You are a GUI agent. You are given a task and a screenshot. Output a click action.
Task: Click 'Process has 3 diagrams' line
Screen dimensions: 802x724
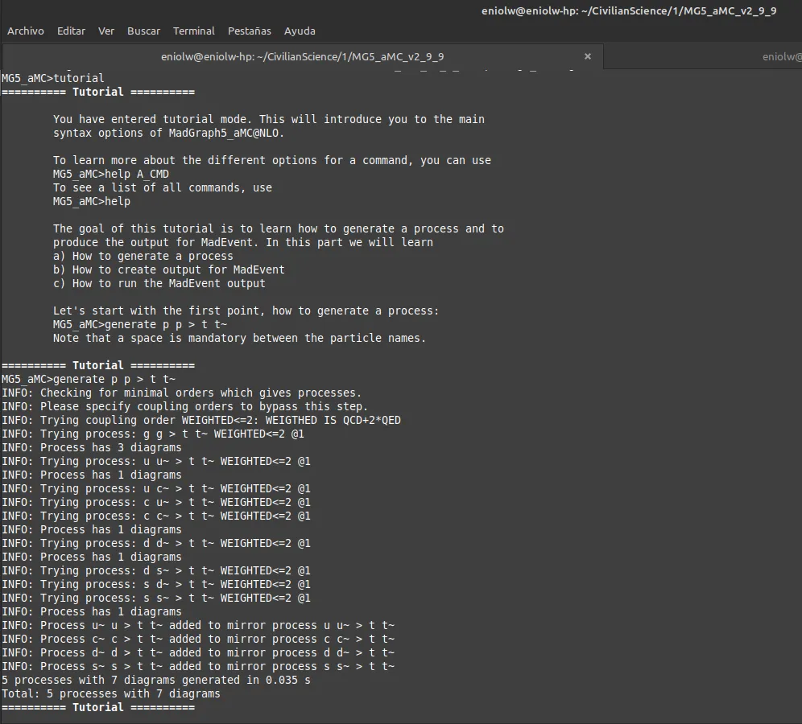click(92, 447)
